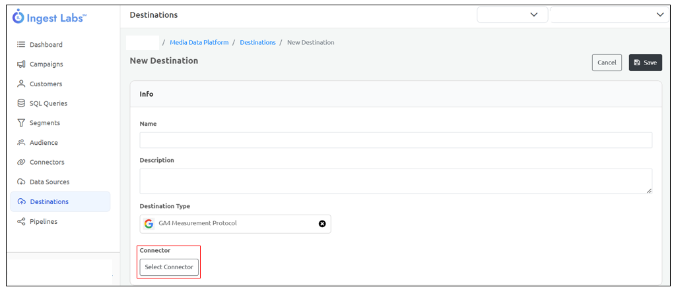Click the Campaigns megaphone icon
676x289 pixels.
click(21, 65)
